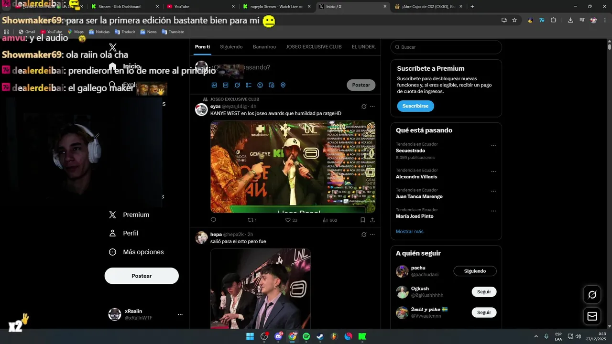Click Grok icon on hepa post
612x344 pixels.
(364, 235)
